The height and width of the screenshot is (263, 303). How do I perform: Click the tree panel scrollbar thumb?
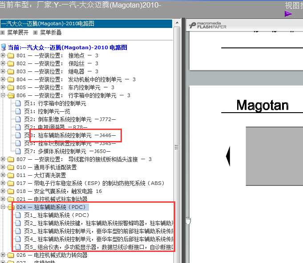coord(177,147)
